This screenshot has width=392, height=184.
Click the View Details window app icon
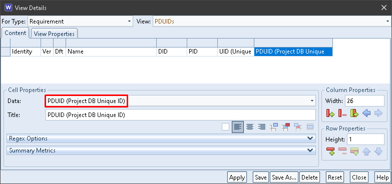coord(8,7)
